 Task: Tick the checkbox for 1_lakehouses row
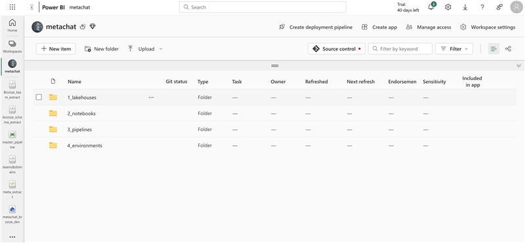pyautogui.click(x=39, y=98)
